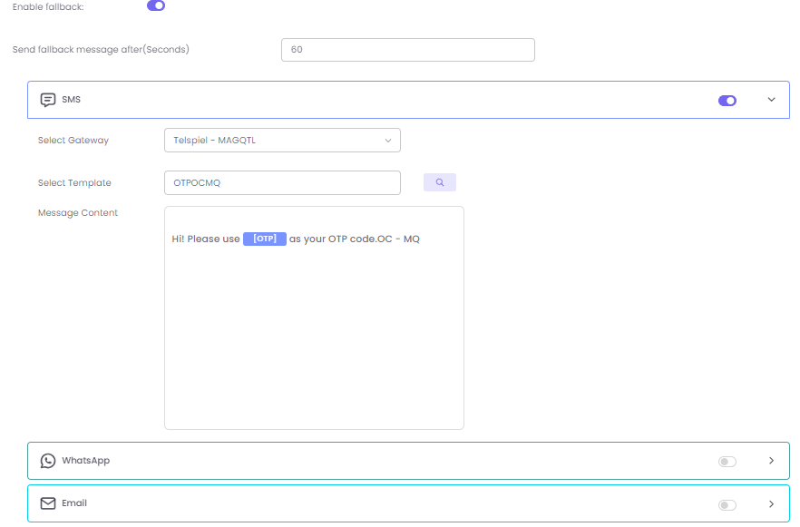Click the SMS chat bubble icon

point(48,100)
